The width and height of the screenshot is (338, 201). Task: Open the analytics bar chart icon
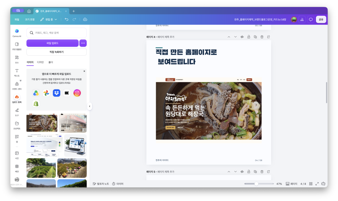coord(302,19)
